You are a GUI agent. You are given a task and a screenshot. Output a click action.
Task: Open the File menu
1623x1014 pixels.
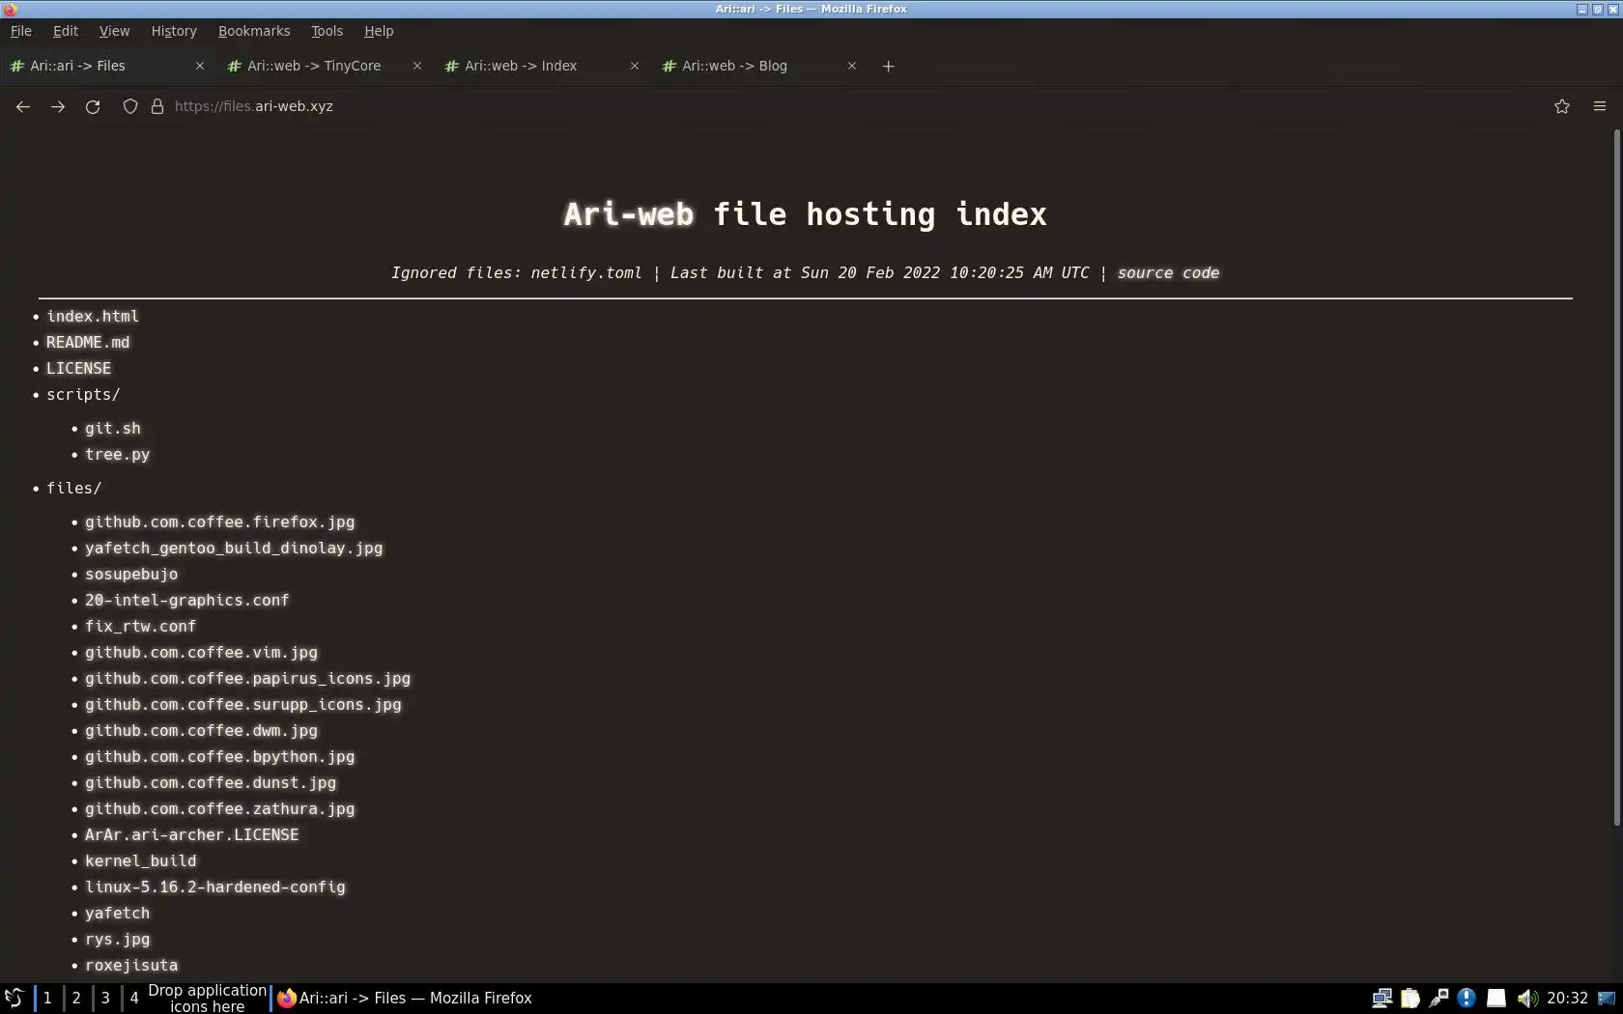(x=21, y=31)
